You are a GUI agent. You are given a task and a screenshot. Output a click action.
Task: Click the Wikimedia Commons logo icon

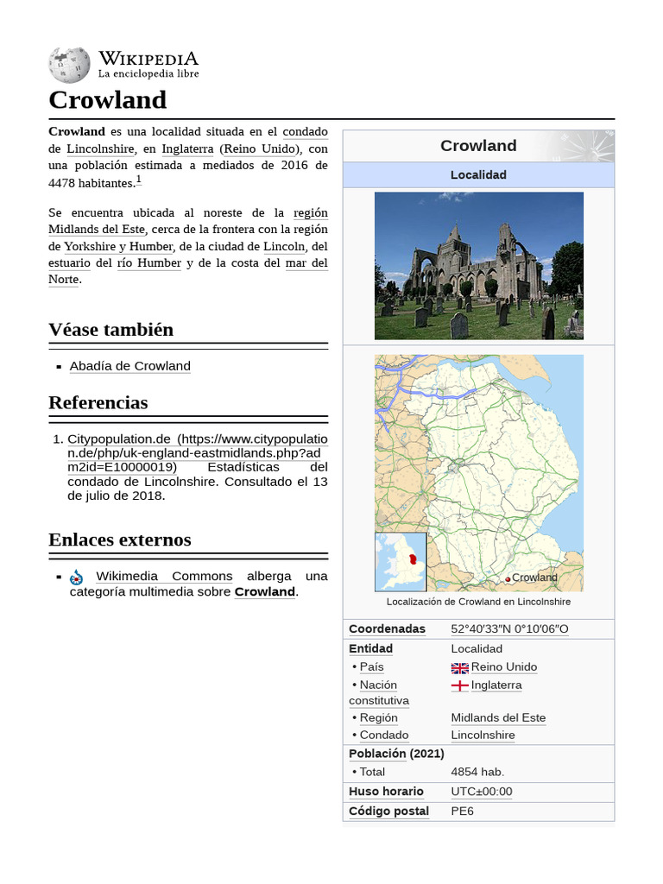tap(77, 578)
